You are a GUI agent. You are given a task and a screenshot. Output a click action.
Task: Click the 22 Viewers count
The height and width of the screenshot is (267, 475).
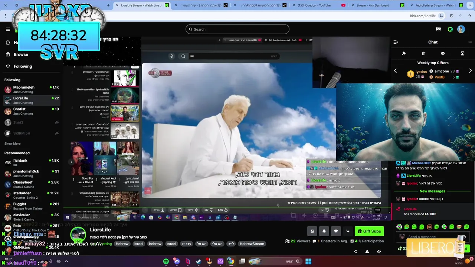pyautogui.click(x=298, y=241)
